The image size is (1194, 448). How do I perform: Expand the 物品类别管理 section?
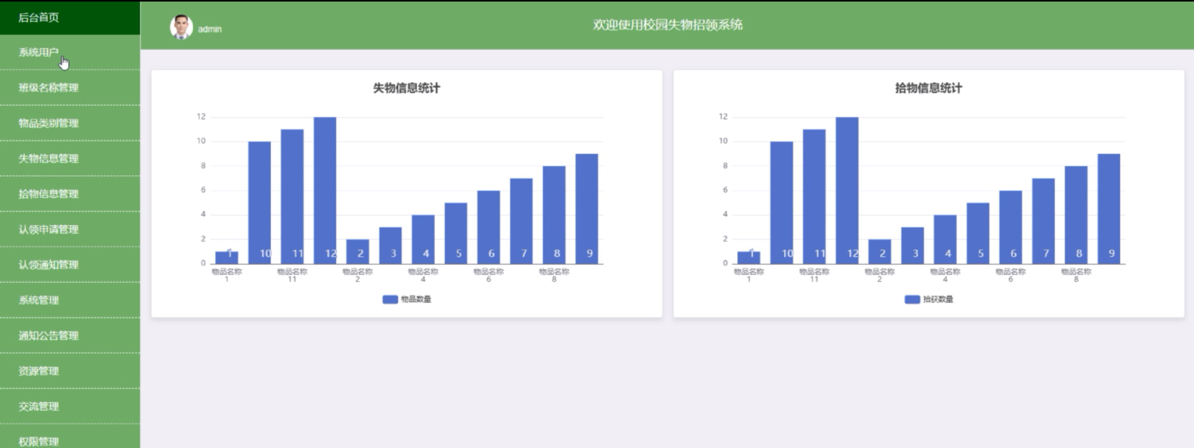tap(49, 123)
